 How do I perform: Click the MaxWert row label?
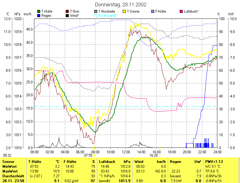click(10, 171)
